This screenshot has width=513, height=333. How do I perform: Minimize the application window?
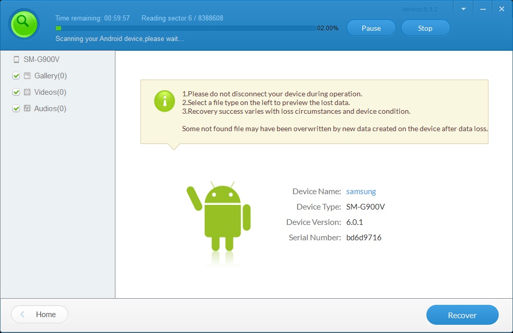(x=483, y=8)
